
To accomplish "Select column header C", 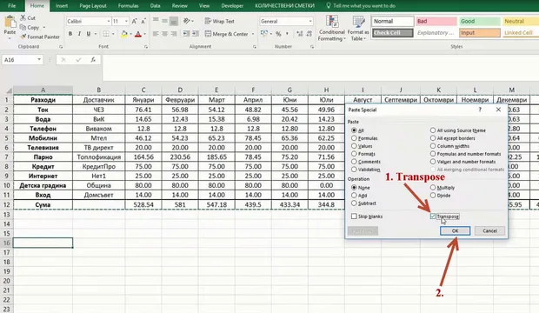I will [x=143, y=90].
